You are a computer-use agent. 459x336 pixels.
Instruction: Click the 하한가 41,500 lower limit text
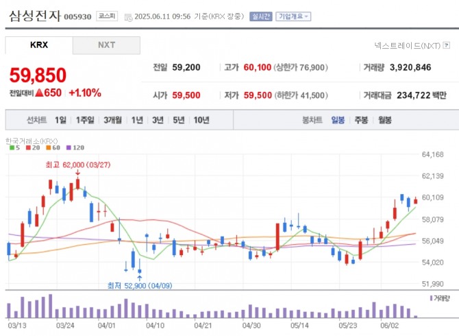(x=301, y=95)
